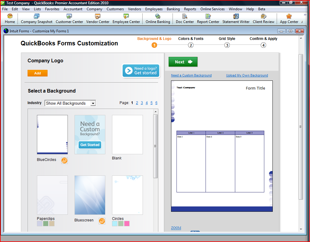Launch the Report Center

pos(208,18)
